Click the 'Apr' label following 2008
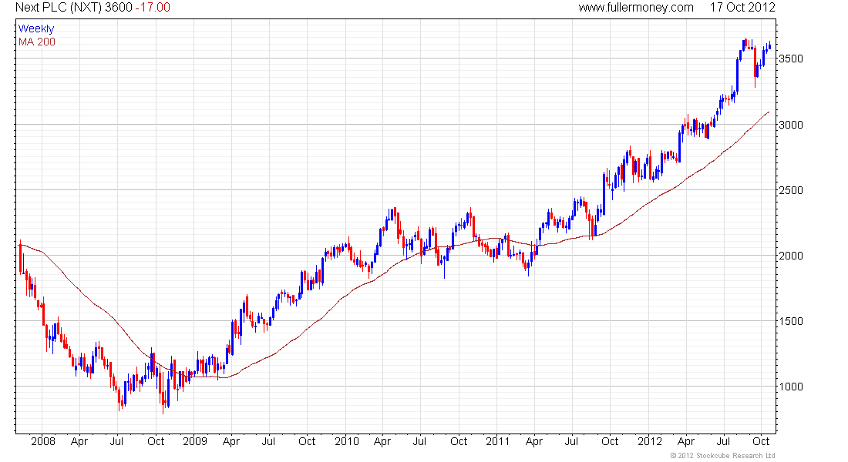The height and width of the screenshot is (462, 848). coord(79,442)
